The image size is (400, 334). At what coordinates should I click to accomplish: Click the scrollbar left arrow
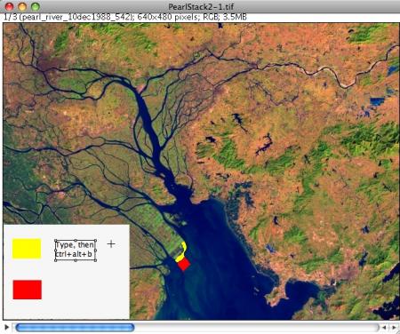point(384,328)
